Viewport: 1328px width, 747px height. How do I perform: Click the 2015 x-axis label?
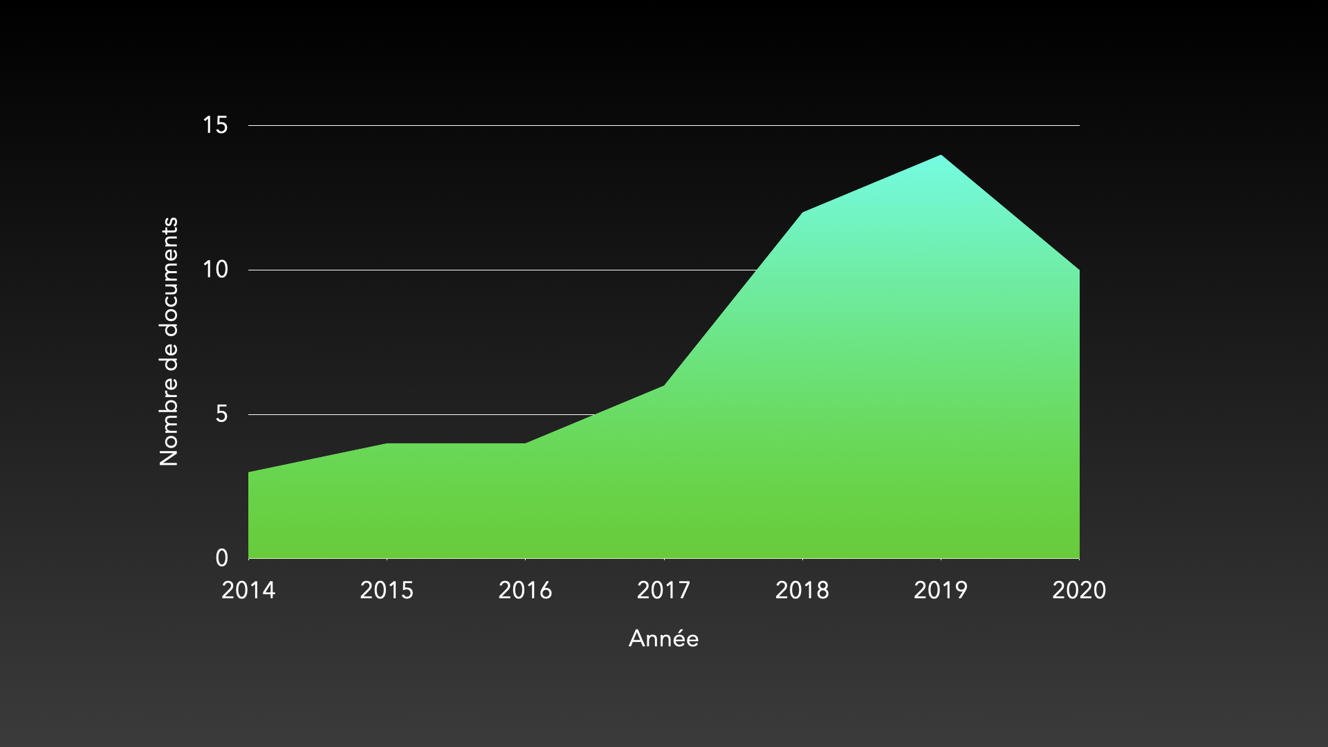click(387, 590)
